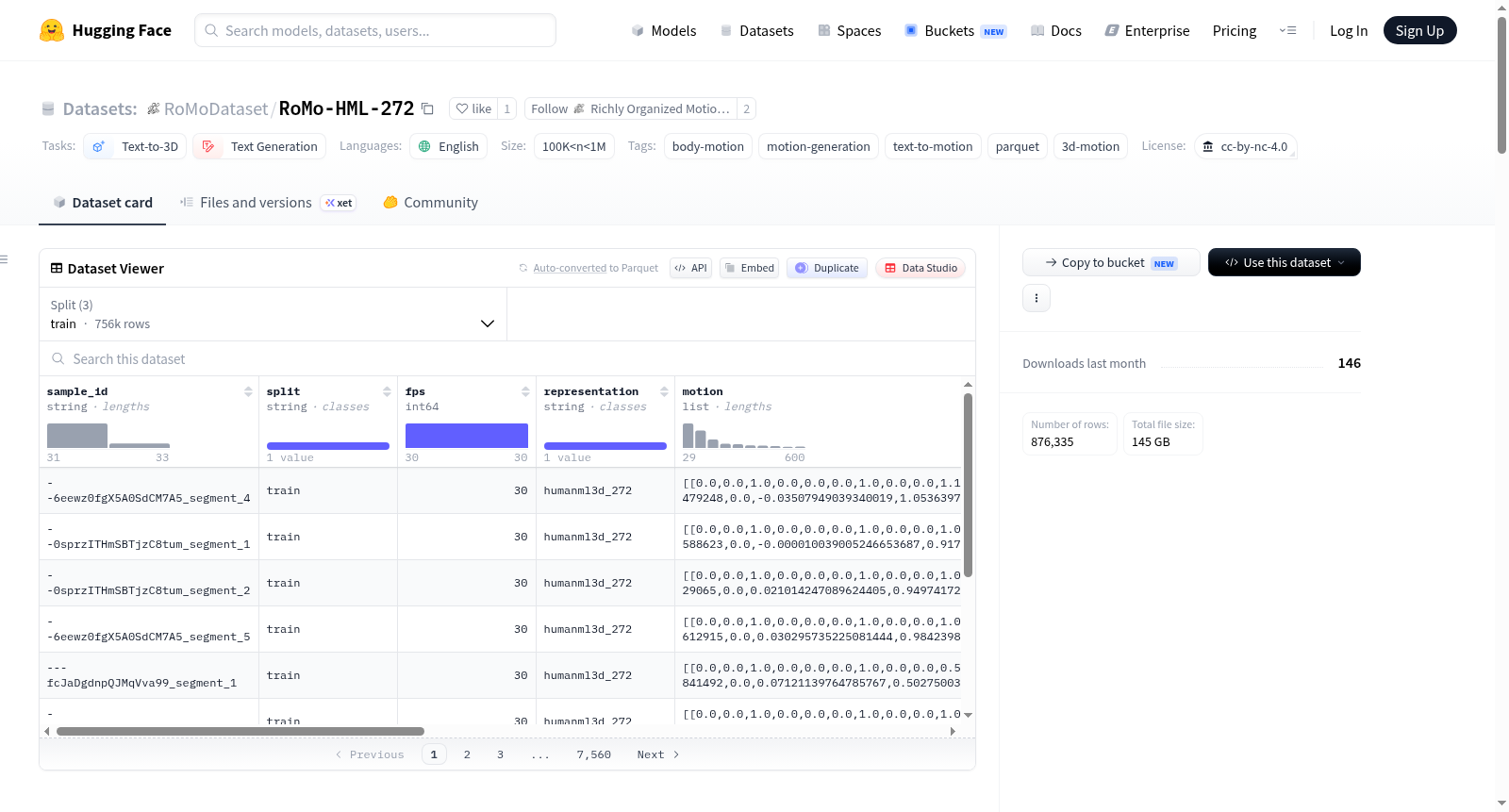This screenshot has width=1509, height=812.
Task: Open the Text-to-3D task tag
Action: (x=136, y=146)
